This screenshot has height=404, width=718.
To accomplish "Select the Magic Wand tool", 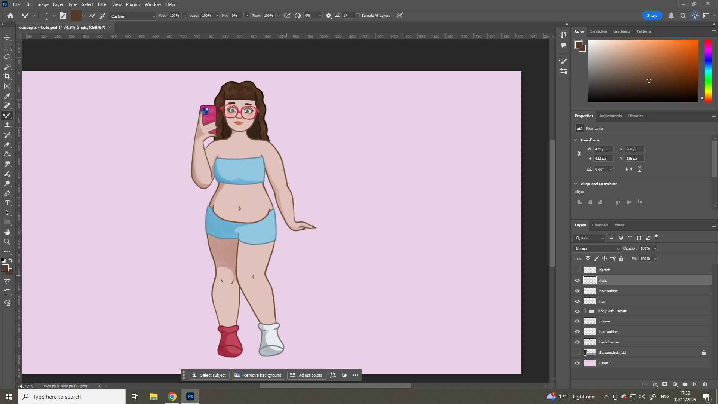I will coord(7,67).
